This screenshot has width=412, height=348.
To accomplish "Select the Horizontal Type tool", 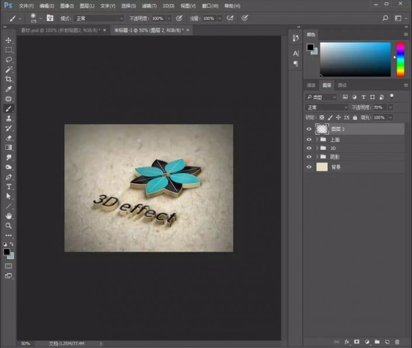I will [x=8, y=187].
